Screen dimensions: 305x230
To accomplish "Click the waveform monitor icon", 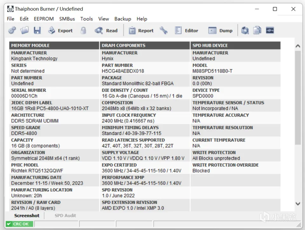I will (270, 30).
